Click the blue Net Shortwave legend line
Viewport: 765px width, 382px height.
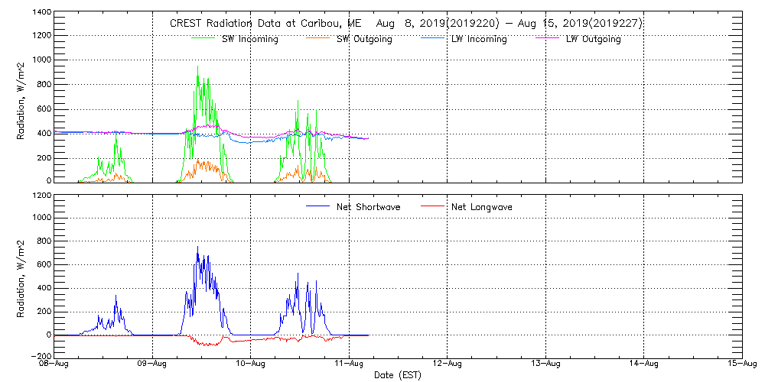click(x=317, y=207)
